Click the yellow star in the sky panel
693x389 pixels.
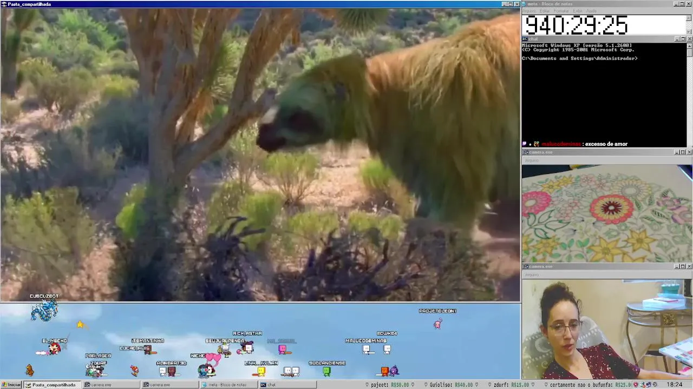coord(80,324)
